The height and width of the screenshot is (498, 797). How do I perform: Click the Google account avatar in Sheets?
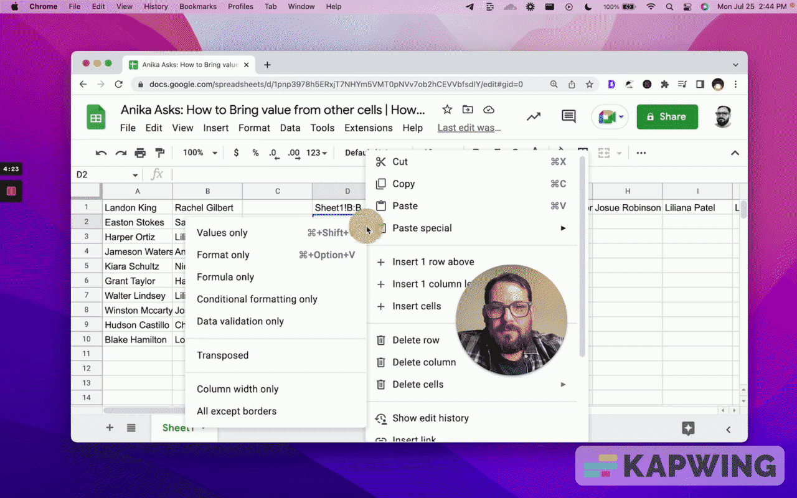click(x=722, y=116)
